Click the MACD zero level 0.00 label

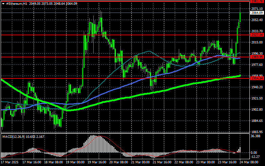pos(254,153)
